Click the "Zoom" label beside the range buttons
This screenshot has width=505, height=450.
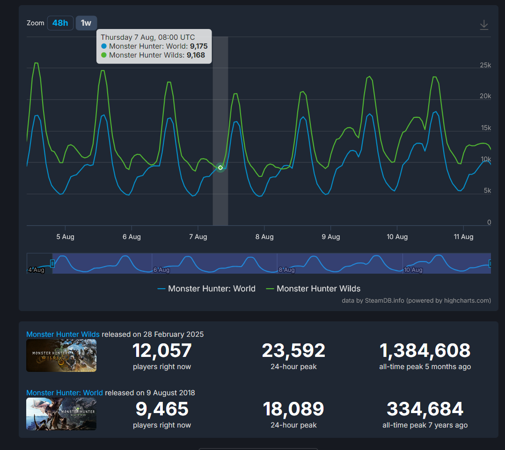[x=36, y=23]
